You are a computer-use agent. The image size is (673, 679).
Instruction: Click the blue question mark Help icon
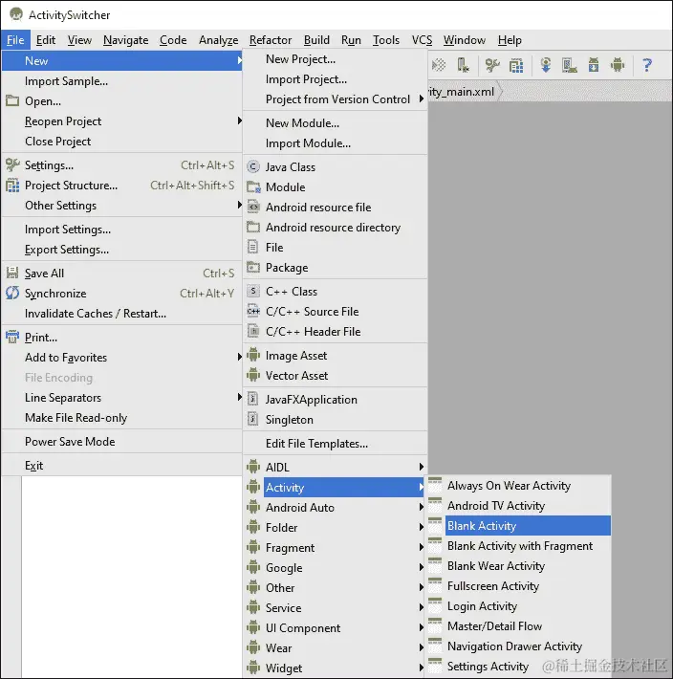click(647, 65)
